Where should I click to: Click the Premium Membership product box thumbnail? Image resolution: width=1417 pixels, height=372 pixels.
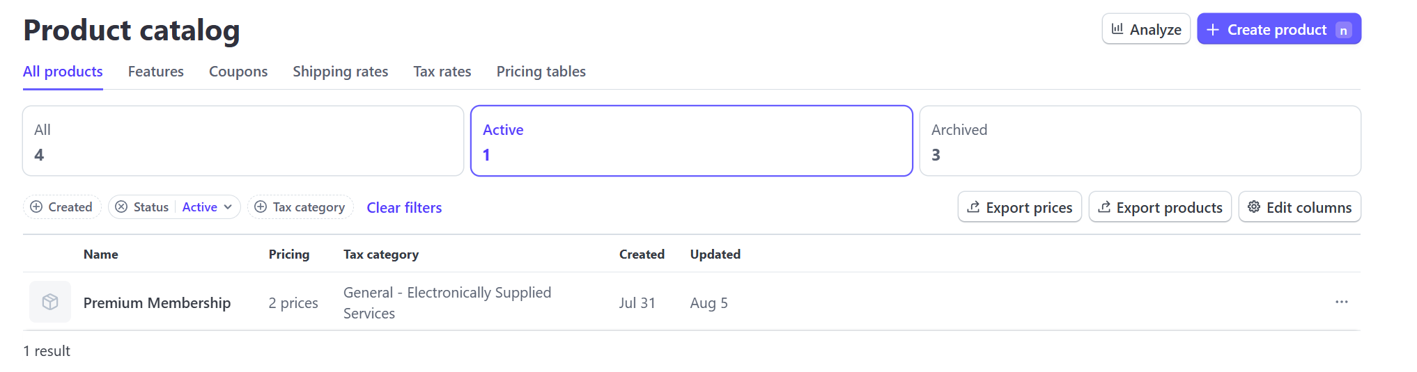[x=50, y=302]
